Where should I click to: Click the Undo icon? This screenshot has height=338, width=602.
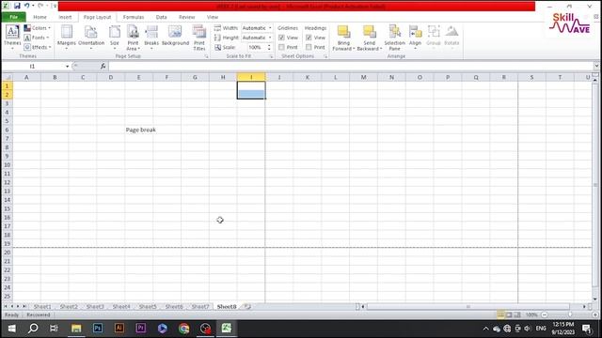click(27, 6)
